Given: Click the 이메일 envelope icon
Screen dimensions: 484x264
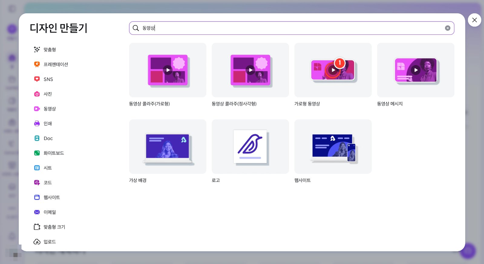Looking at the screenshot, I should [37, 212].
